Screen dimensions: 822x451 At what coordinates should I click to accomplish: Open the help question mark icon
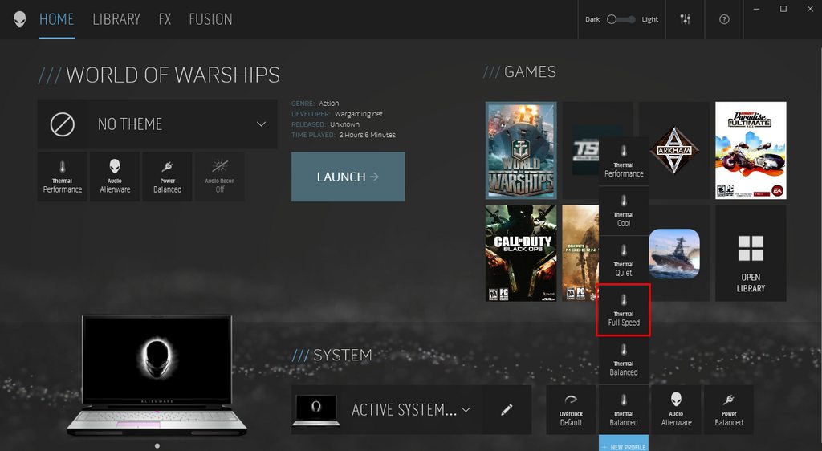click(x=724, y=19)
